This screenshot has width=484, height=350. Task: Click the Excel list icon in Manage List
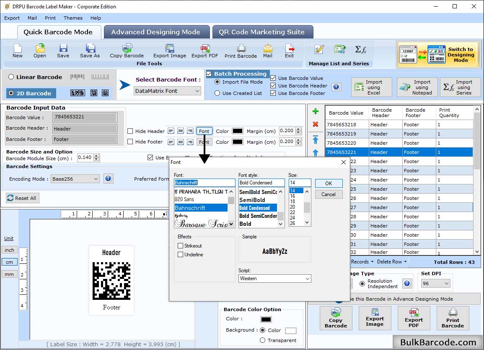(340, 49)
